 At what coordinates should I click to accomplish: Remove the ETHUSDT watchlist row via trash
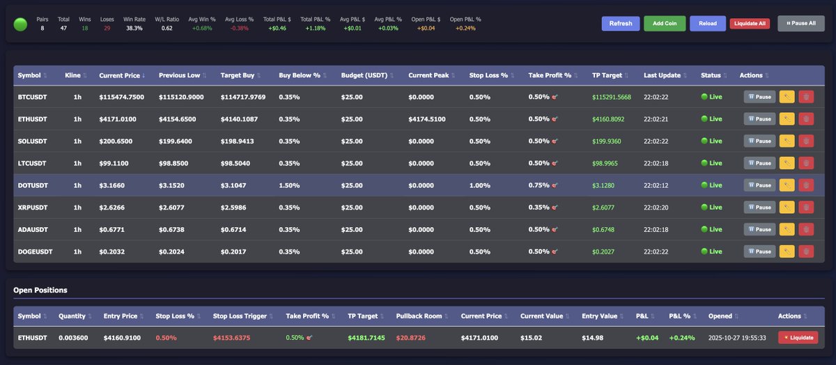806,119
